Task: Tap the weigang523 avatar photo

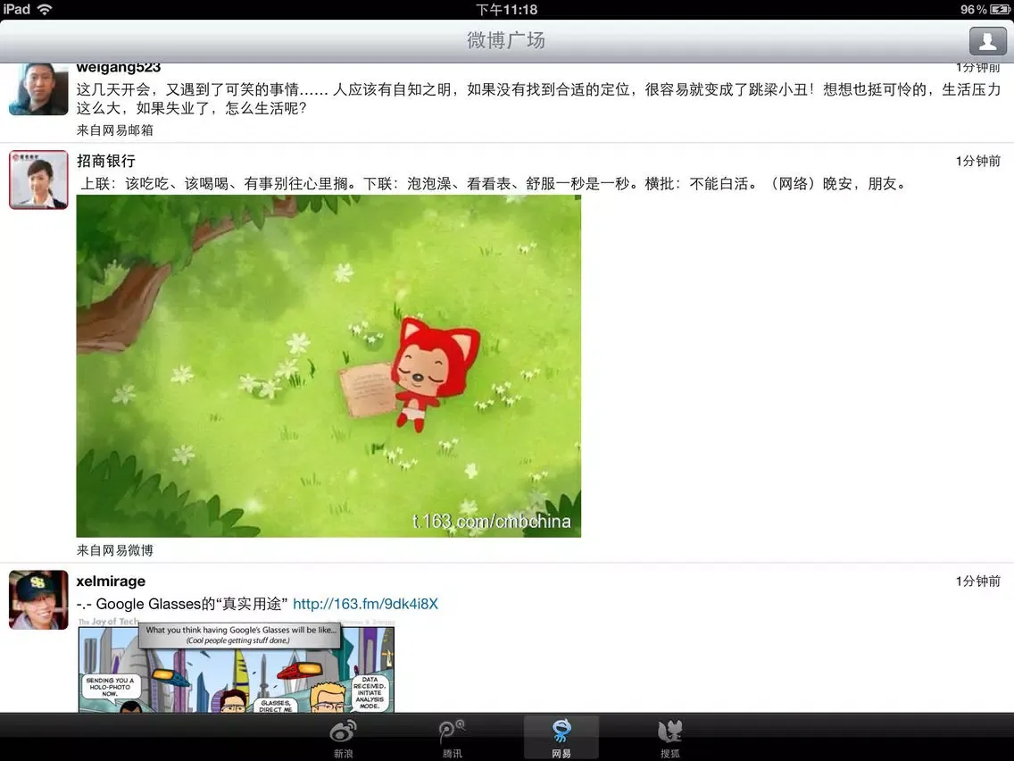Action: pyautogui.click(x=38, y=88)
